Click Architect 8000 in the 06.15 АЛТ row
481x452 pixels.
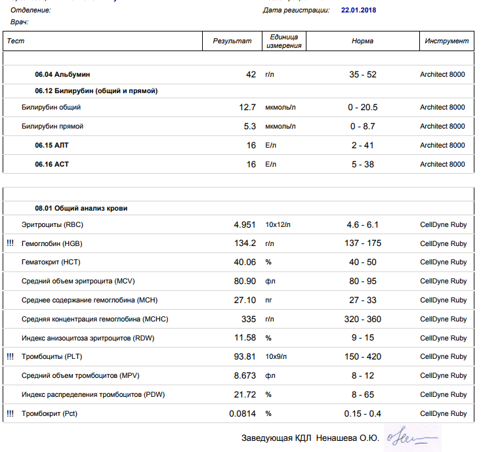point(442,145)
